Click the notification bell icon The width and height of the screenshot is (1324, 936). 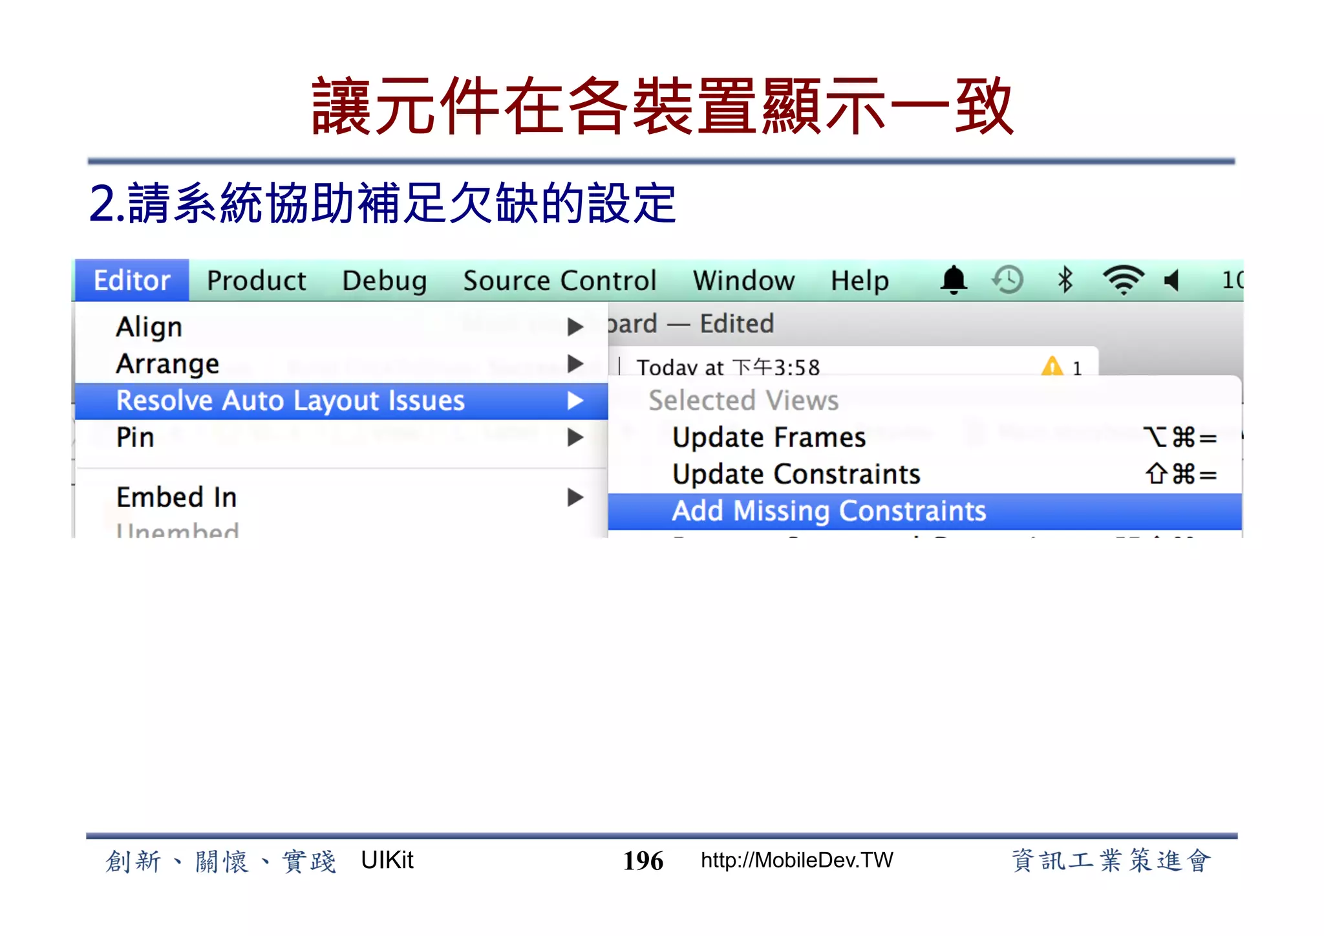[x=954, y=280]
